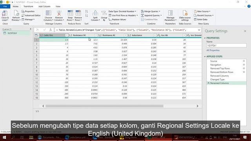Open gear settings for Source step
The height and width of the screenshot is (141, 251).
(x=244, y=61)
